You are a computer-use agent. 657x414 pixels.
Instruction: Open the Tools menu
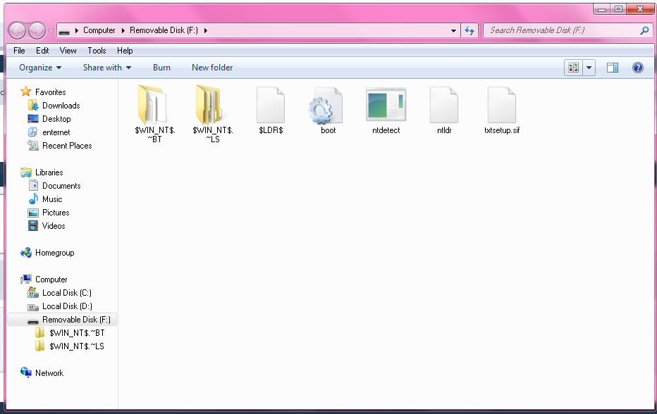(x=97, y=51)
